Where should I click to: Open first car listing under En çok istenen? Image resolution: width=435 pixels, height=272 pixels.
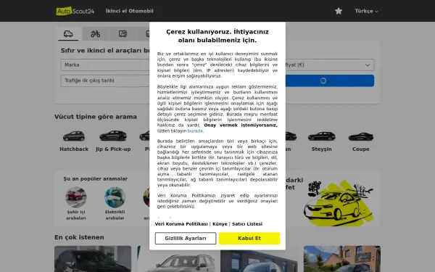tap(93, 259)
